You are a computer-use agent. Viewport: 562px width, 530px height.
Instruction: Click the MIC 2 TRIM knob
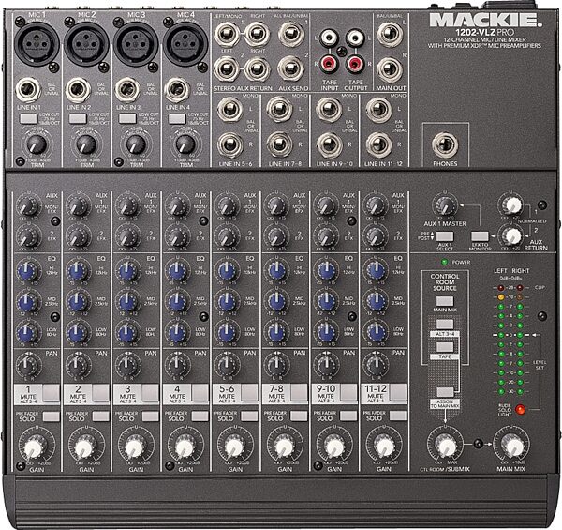click(86, 144)
